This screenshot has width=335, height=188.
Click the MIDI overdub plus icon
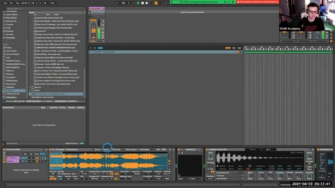point(152,3)
